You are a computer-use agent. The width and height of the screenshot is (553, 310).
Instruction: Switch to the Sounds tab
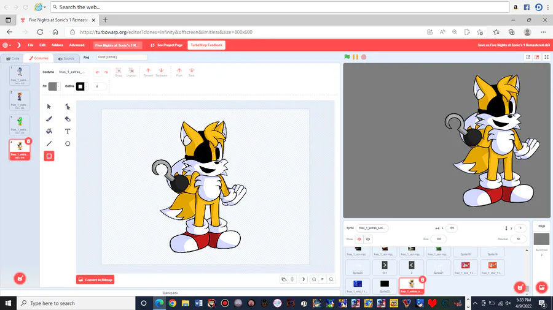(x=66, y=58)
